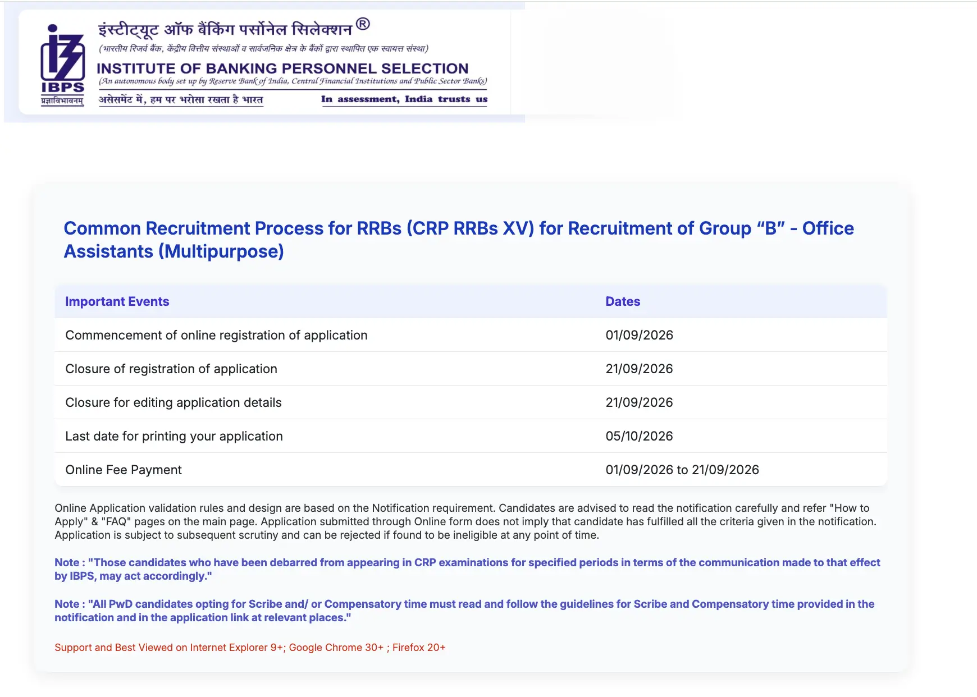This screenshot has width=977, height=697.
Task: Select "Closure of registration of application" text
Action: pos(171,369)
